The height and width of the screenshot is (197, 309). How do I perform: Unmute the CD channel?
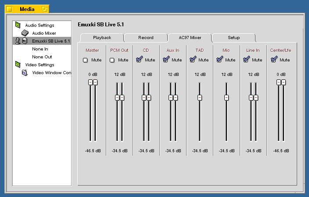tap(139, 60)
